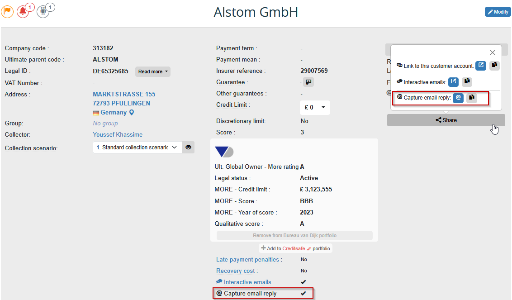Open the Collection scenario select box
This screenshot has width=512, height=300.
click(x=137, y=147)
